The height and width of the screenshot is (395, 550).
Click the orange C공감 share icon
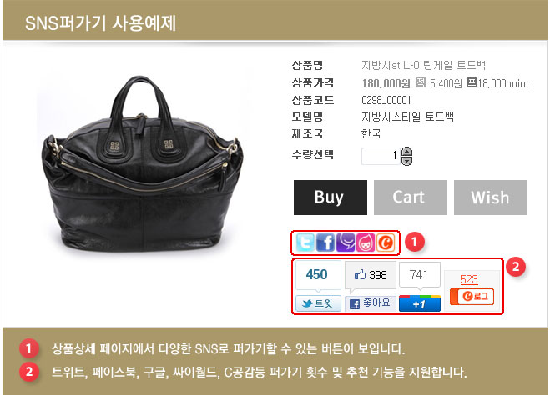[386, 242]
